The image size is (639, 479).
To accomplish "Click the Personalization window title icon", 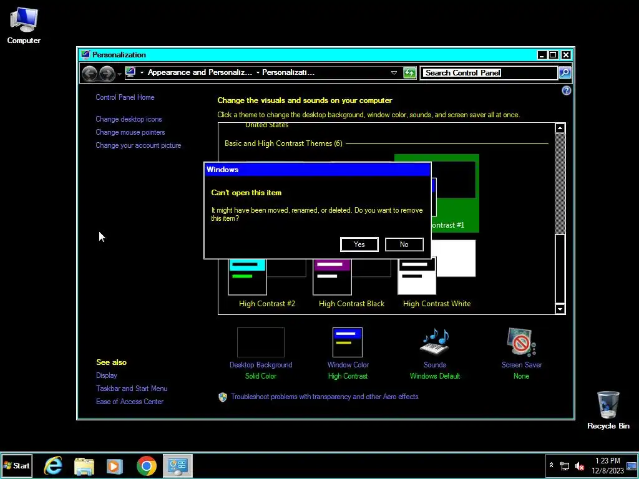I will (x=85, y=55).
